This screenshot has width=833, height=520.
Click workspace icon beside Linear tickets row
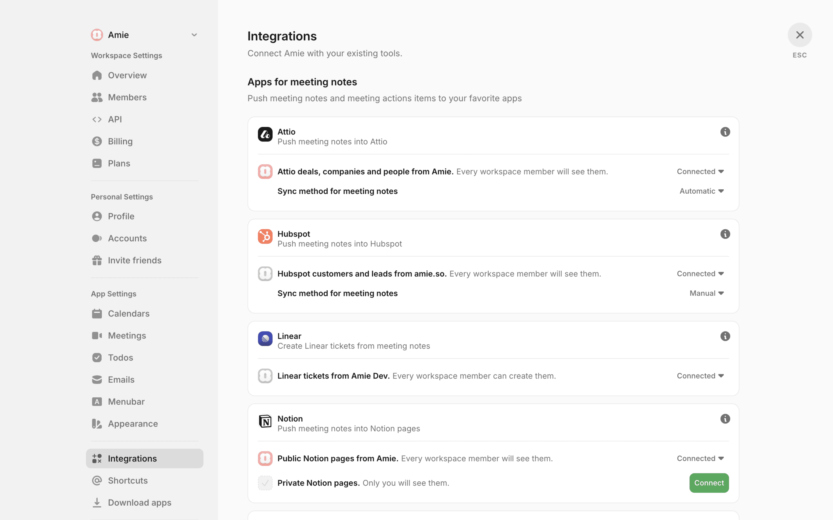pos(265,376)
